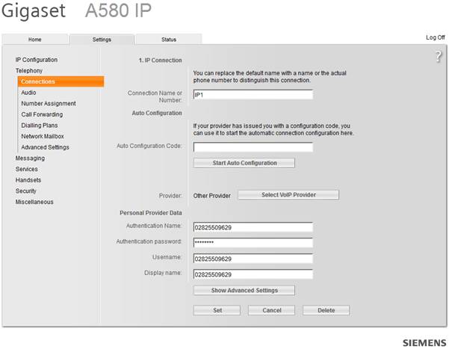Focus the Authentication password field
Image resolution: width=449 pixels, height=349 pixels.
coord(253,243)
